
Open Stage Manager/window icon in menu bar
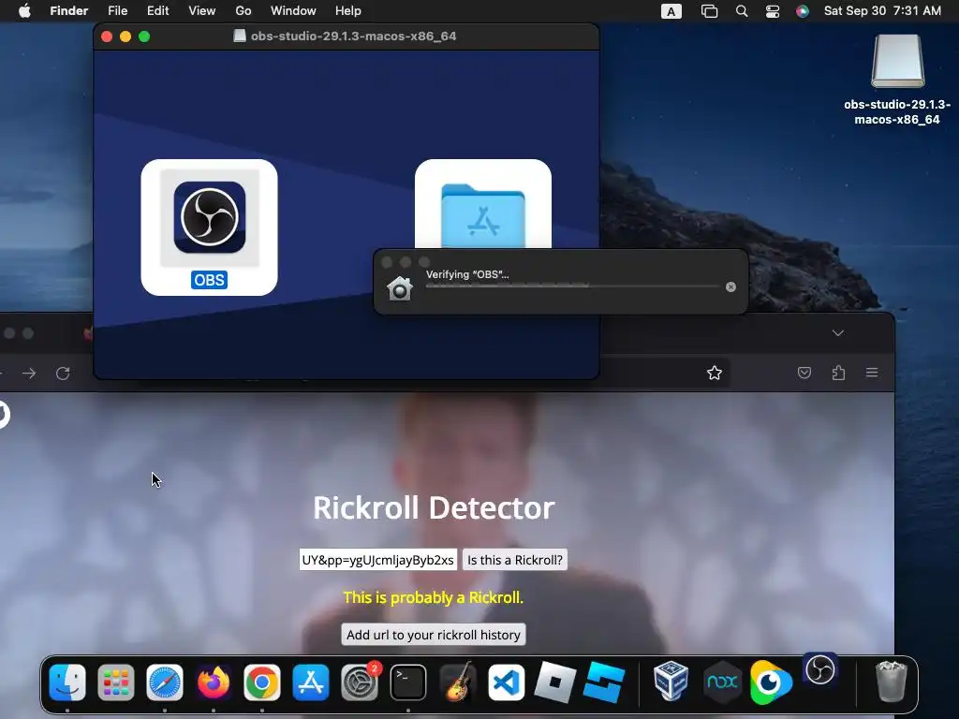pyautogui.click(x=709, y=11)
